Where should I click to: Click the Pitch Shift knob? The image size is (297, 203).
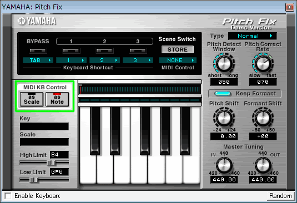(224, 118)
